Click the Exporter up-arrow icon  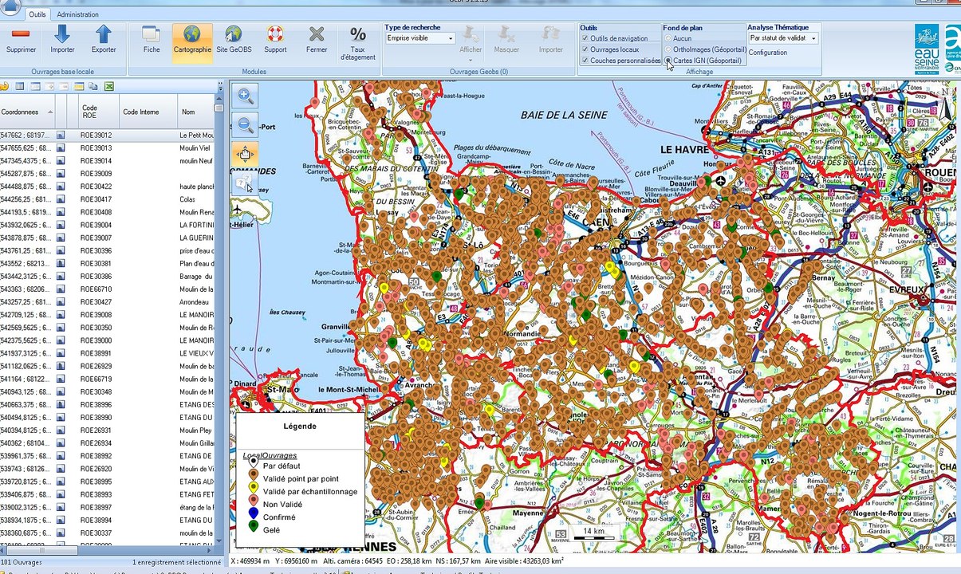(x=104, y=33)
